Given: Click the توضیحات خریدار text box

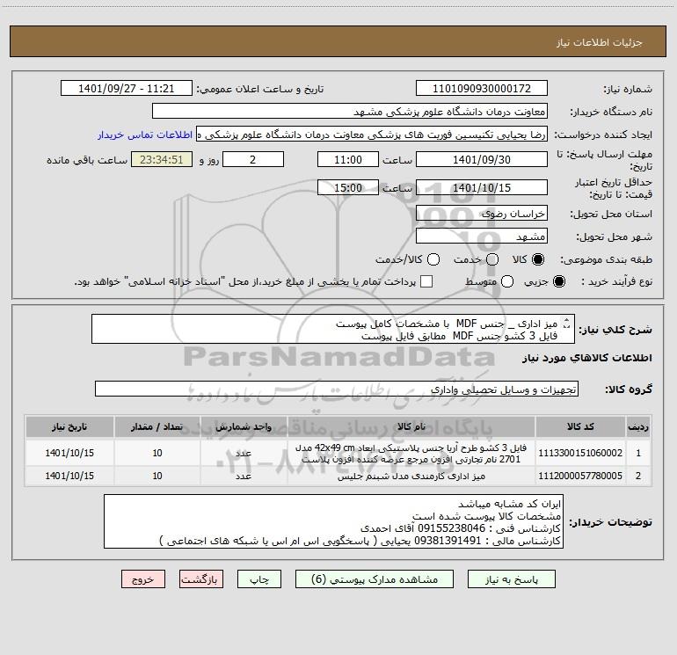Looking at the screenshot, I should 333,521.
